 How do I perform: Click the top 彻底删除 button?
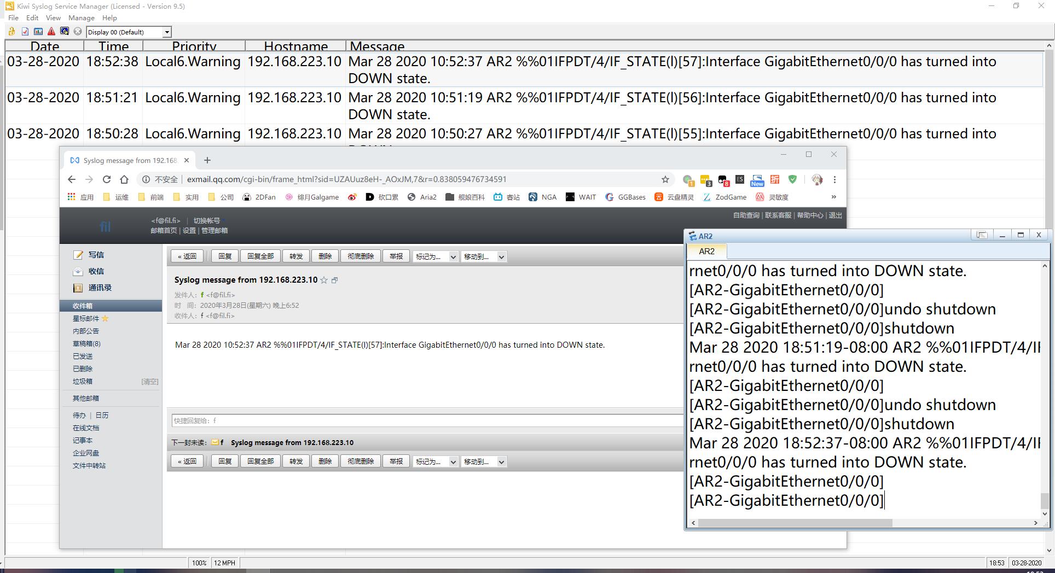click(360, 256)
